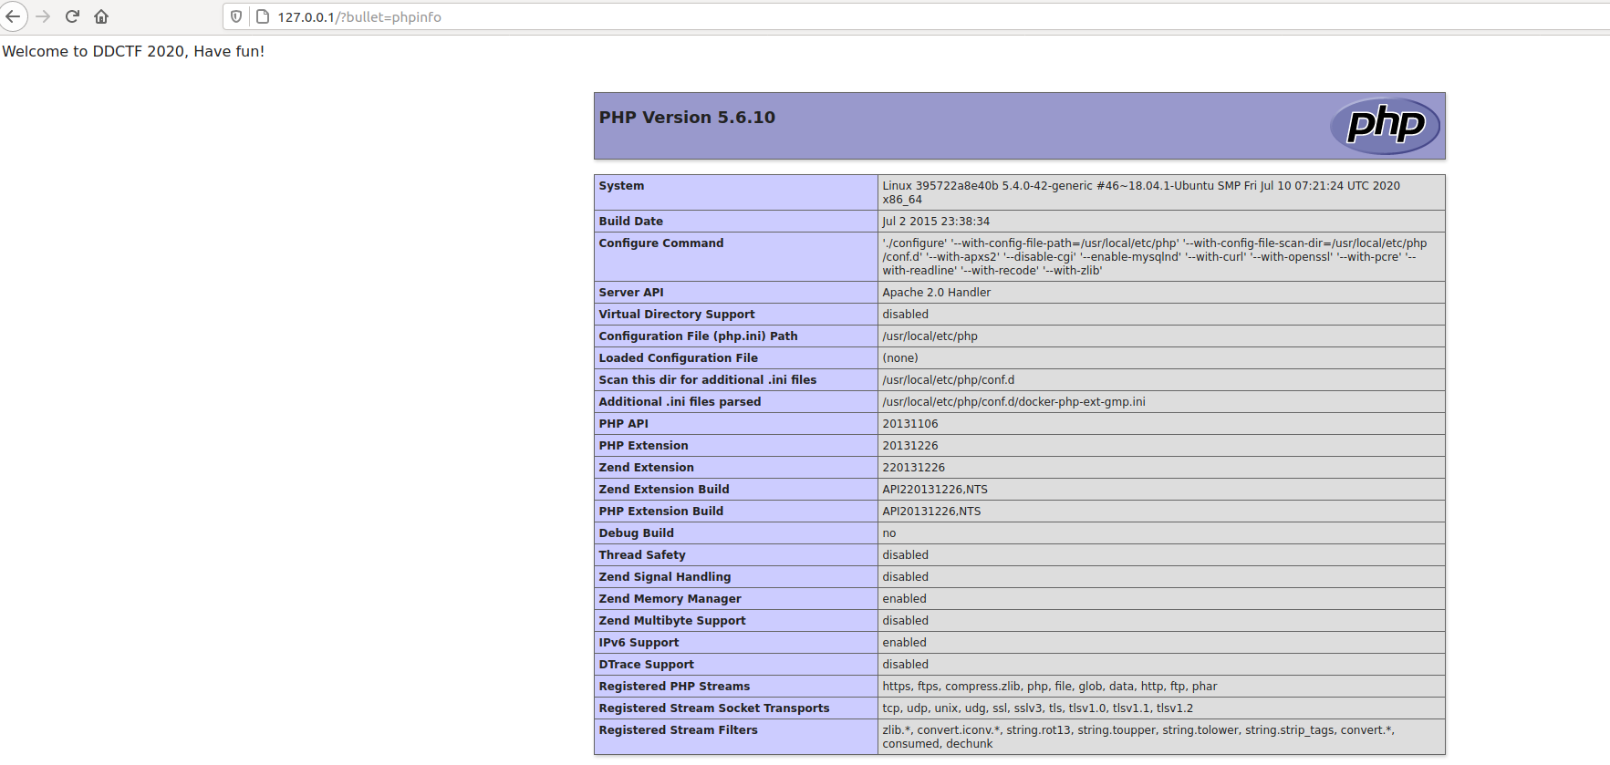The width and height of the screenshot is (1610, 765).
Task: Go to the browser home page
Action: (101, 16)
